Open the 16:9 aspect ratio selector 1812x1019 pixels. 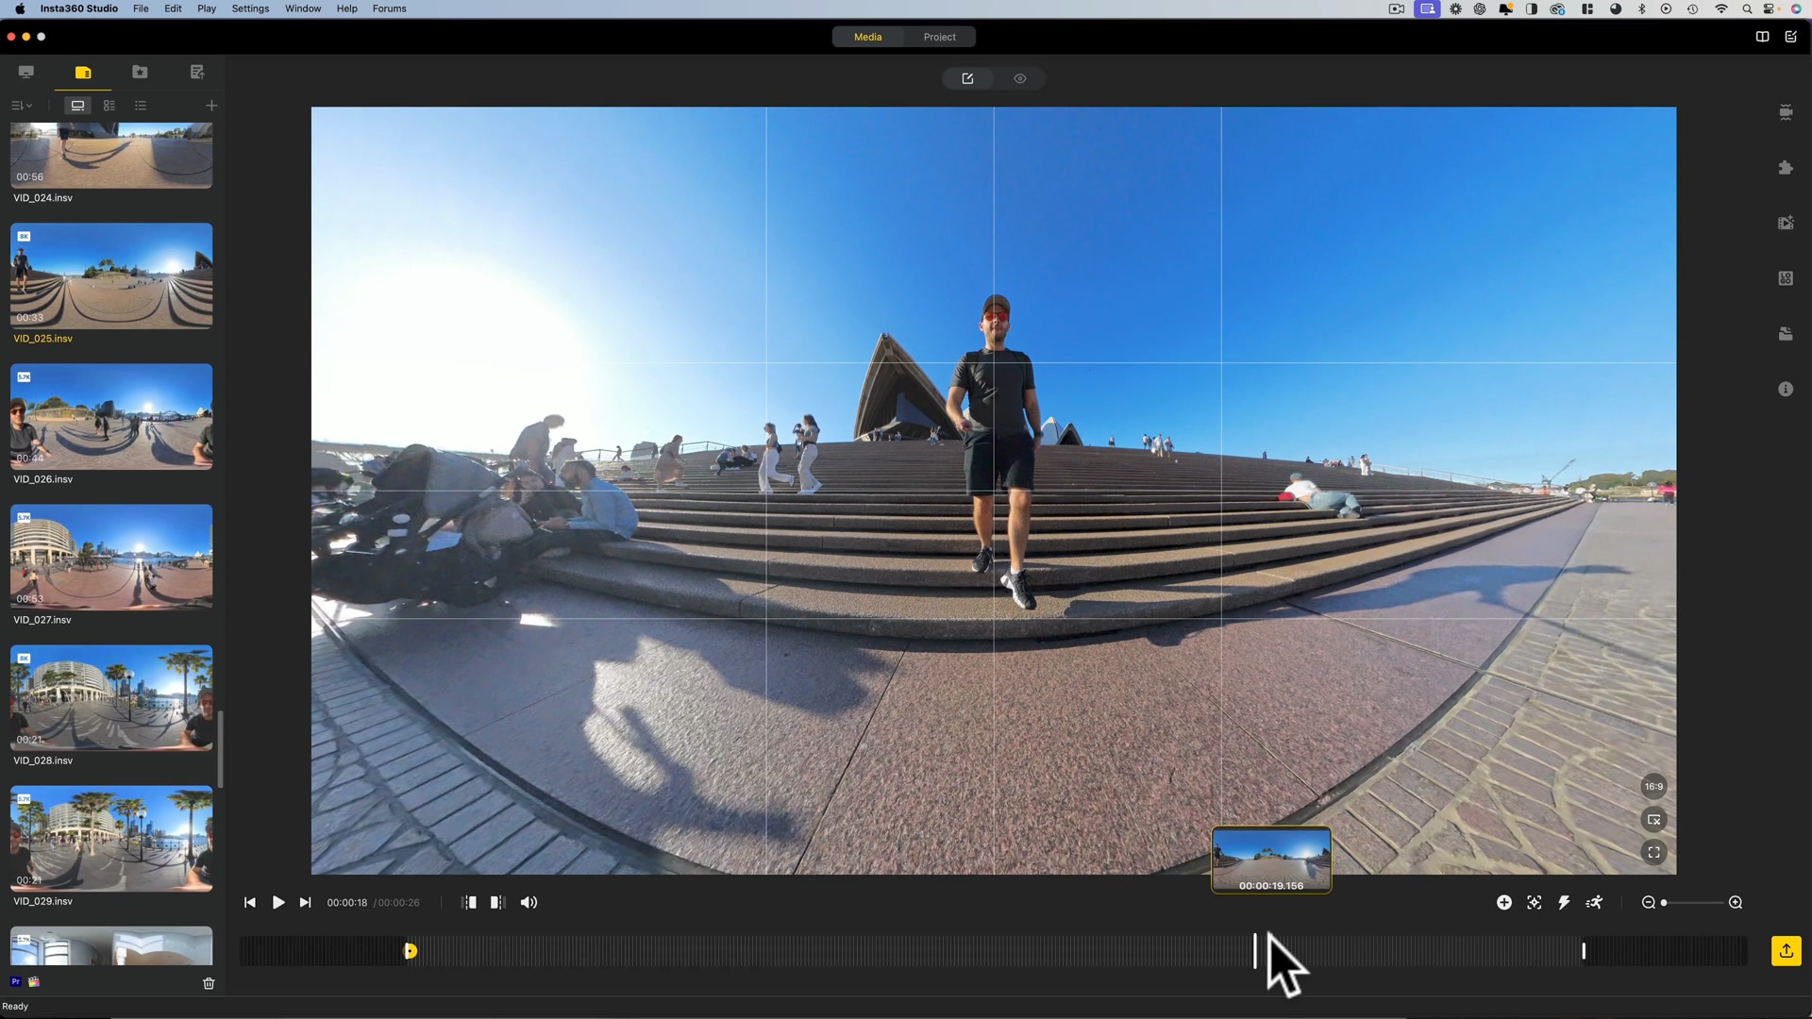[x=1653, y=787]
